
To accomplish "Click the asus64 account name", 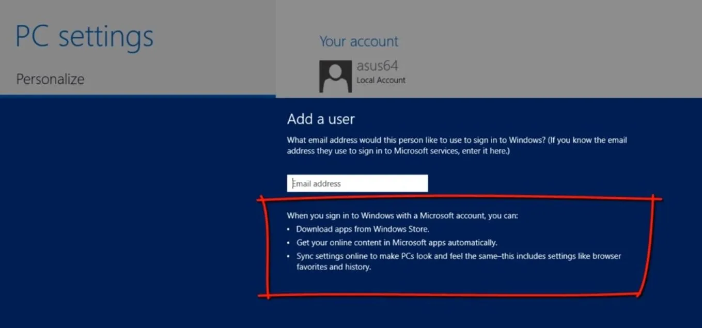I will tap(377, 66).
